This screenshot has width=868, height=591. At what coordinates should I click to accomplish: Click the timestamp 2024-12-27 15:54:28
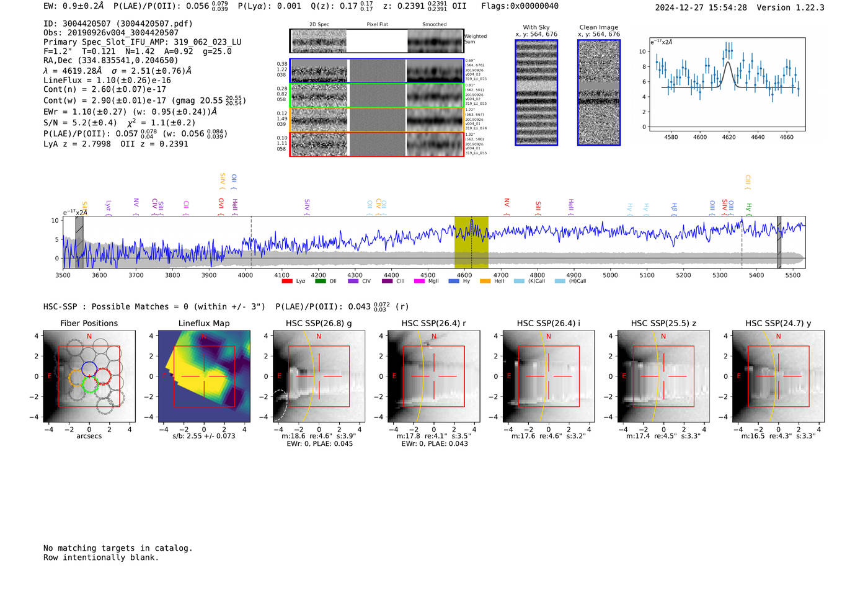click(701, 8)
